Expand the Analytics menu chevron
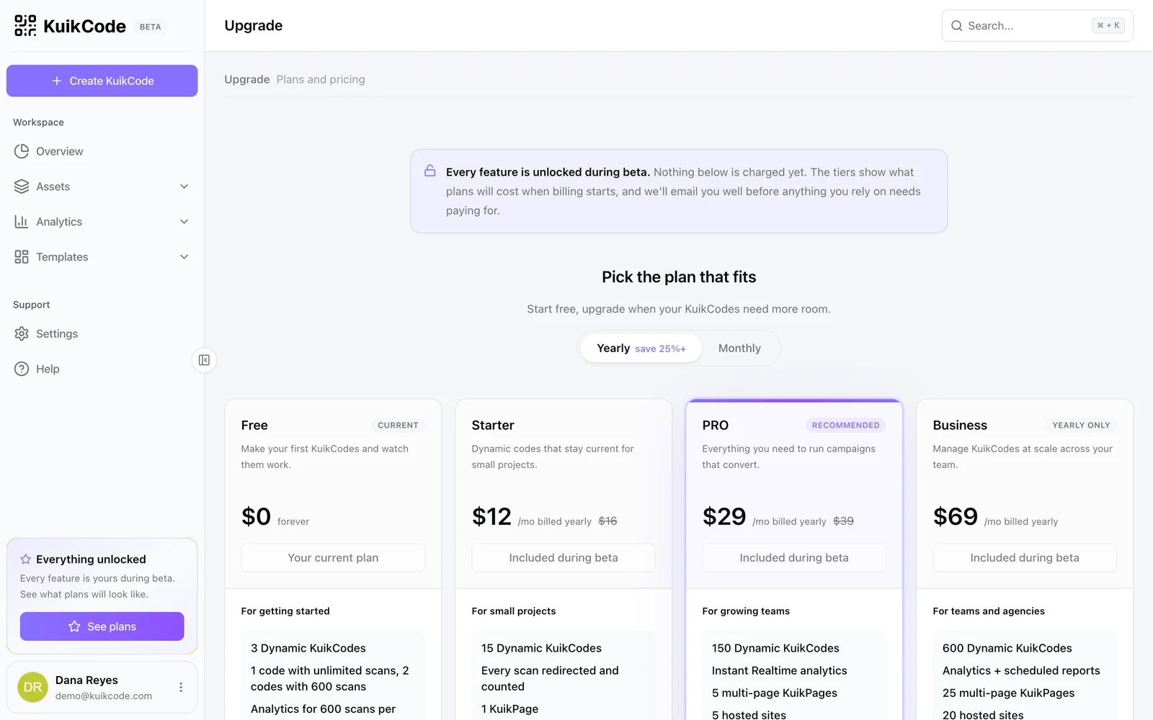Screen dimensions: 1153x720 point(184,222)
